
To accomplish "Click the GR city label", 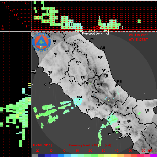I will [50, 73].
